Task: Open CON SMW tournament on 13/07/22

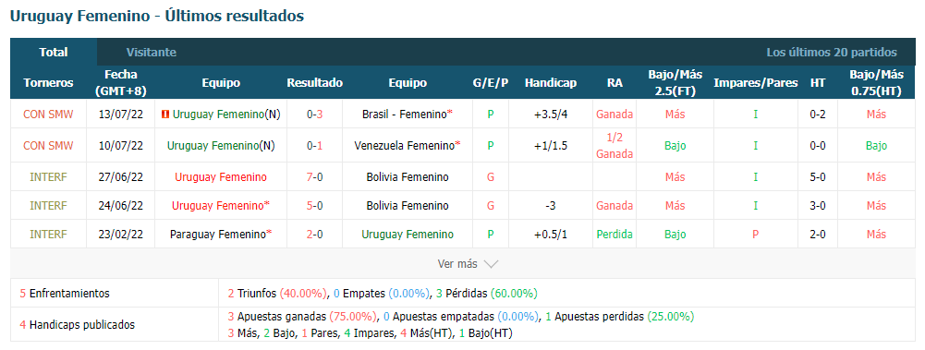Action: pos(48,115)
